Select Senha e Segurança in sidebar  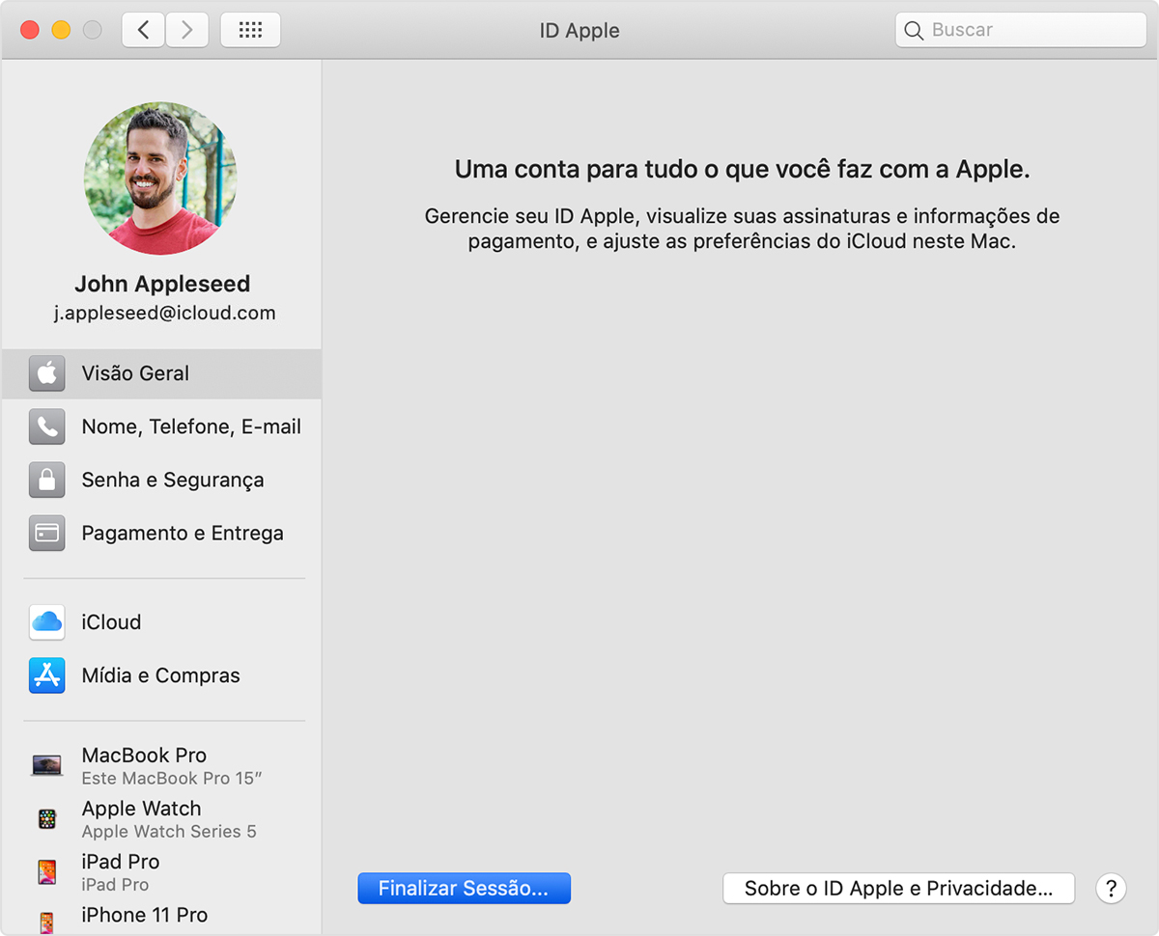[x=172, y=480]
